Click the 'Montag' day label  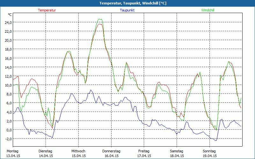[x=12, y=151]
